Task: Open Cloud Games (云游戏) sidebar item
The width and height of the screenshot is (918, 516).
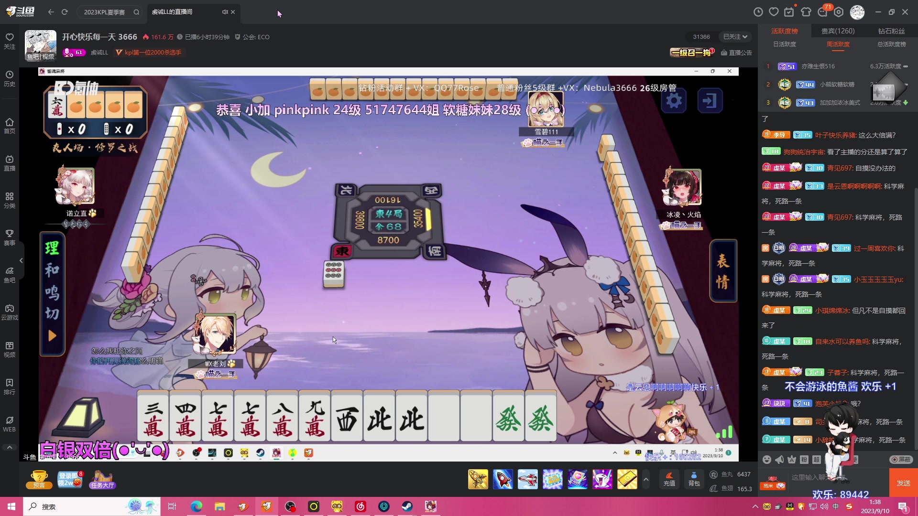Action: (10, 312)
